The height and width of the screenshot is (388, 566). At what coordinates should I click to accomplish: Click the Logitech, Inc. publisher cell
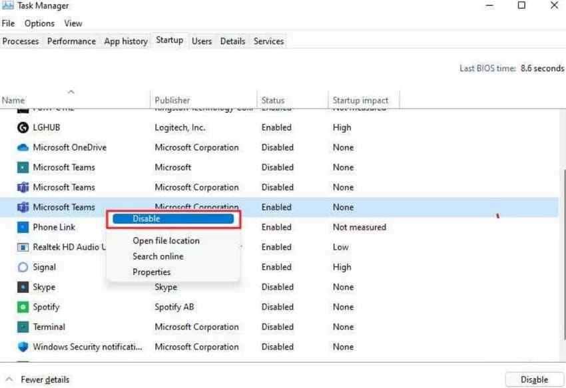(x=180, y=127)
